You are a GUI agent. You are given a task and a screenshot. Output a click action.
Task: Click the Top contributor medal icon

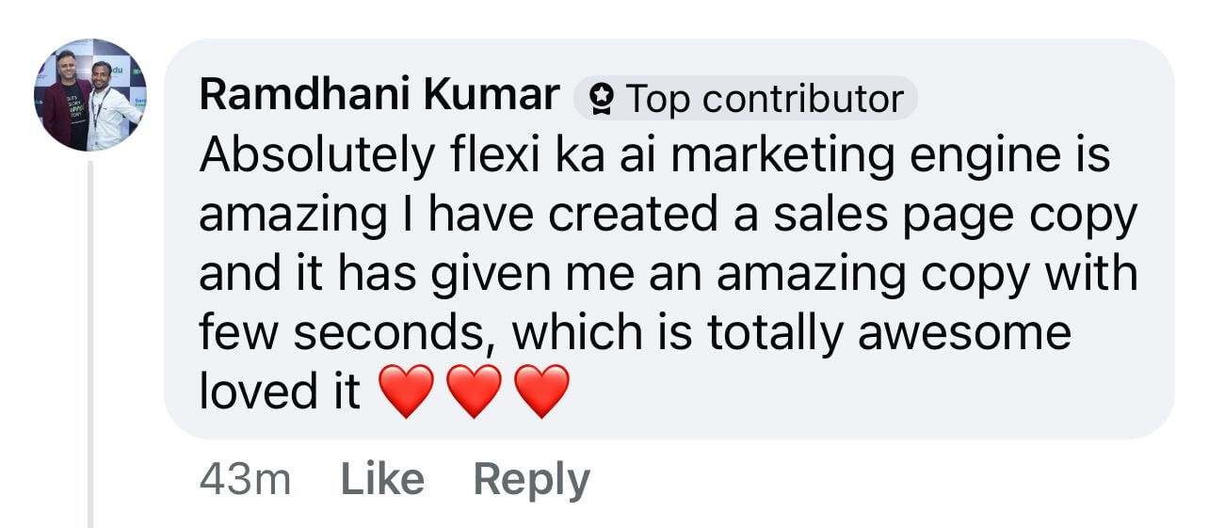click(x=601, y=100)
